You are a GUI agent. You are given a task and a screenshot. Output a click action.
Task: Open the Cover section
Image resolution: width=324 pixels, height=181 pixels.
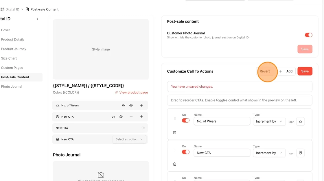5,30
